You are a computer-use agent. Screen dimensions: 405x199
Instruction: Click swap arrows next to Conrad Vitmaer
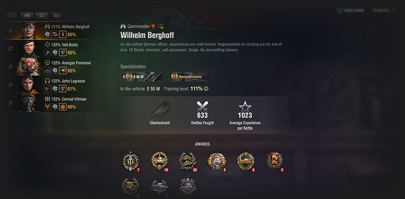pos(10,103)
